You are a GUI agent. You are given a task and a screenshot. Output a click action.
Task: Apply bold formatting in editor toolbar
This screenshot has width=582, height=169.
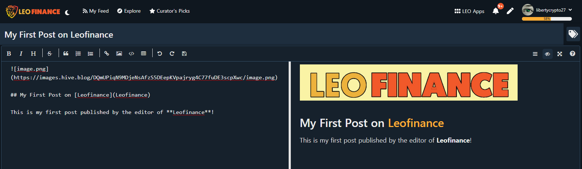point(9,54)
